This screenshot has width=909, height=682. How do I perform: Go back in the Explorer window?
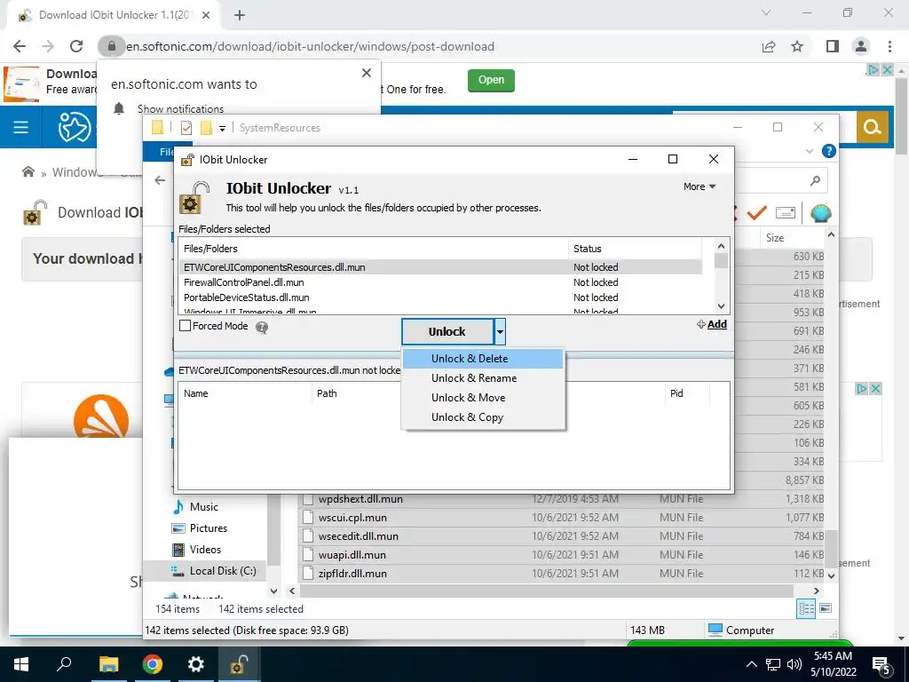[x=160, y=180]
